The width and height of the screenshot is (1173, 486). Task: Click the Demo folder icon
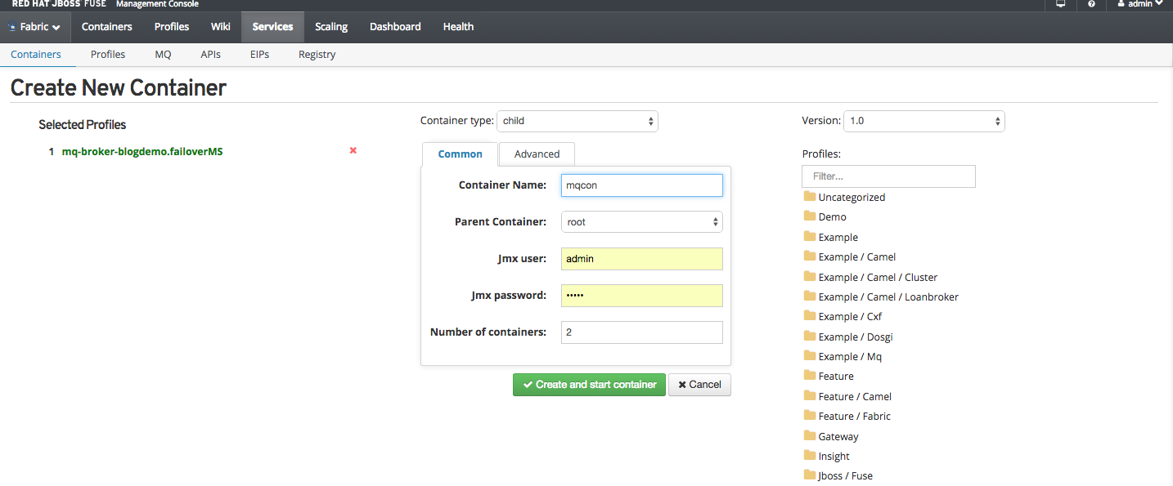click(x=810, y=216)
